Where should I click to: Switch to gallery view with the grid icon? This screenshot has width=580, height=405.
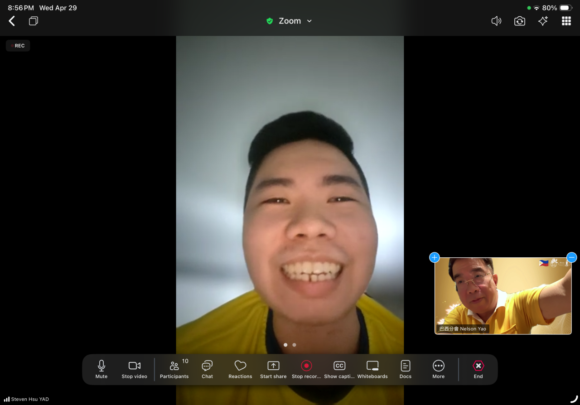tap(566, 21)
